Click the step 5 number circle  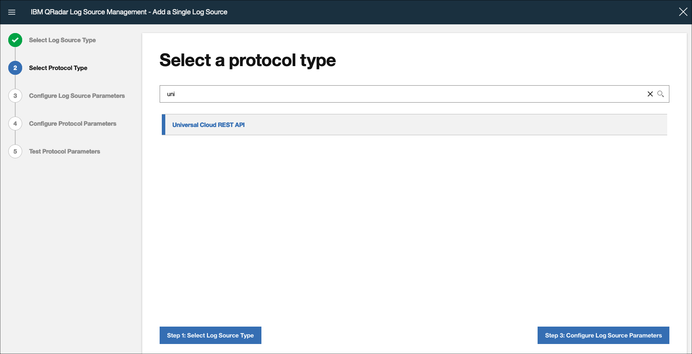(x=15, y=151)
